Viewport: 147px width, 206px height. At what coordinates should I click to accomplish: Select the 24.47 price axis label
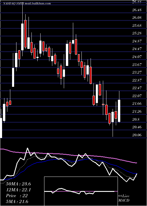137,49
